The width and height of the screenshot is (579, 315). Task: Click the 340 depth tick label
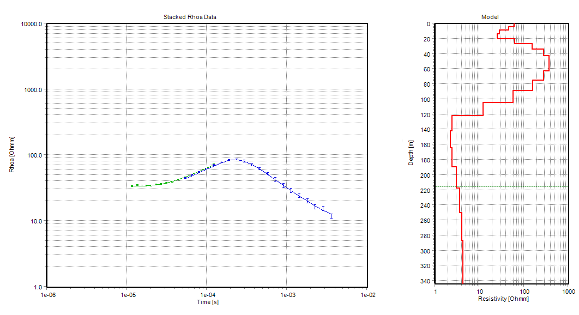425,281
